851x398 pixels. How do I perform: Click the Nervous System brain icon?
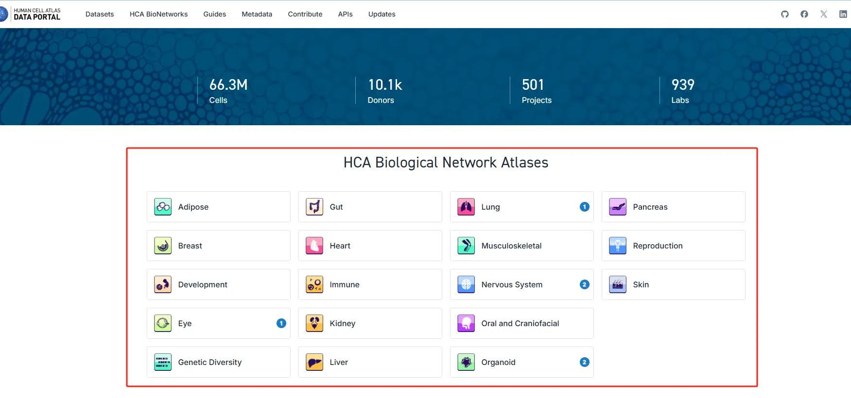coord(466,284)
